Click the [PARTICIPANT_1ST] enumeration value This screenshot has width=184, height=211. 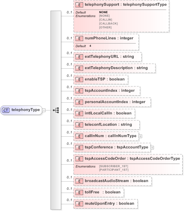coord(114,170)
